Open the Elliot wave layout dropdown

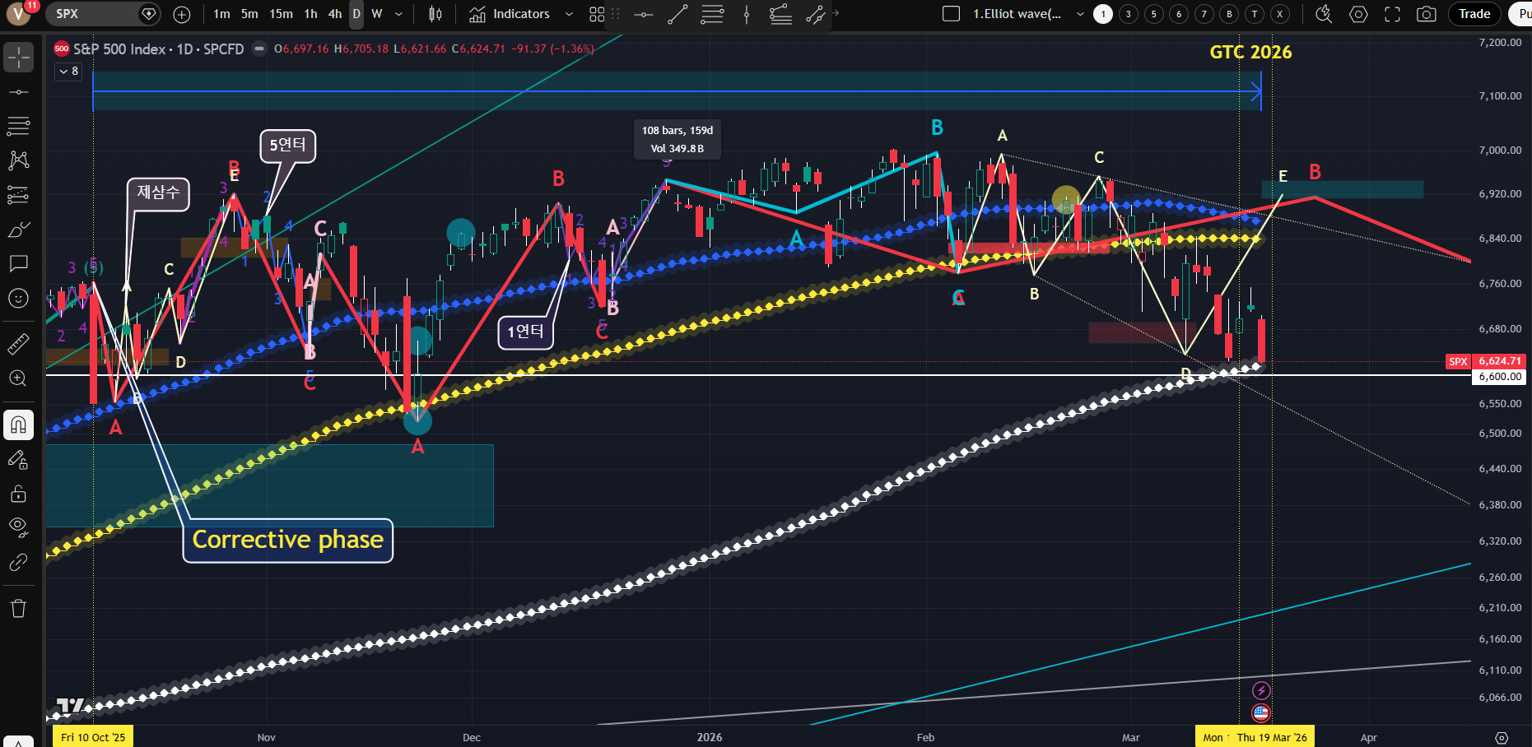[x=1080, y=14]
